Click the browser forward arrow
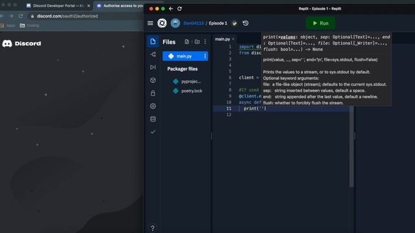Viewport: 415px width, 233px height. click(x=11, y=16)
